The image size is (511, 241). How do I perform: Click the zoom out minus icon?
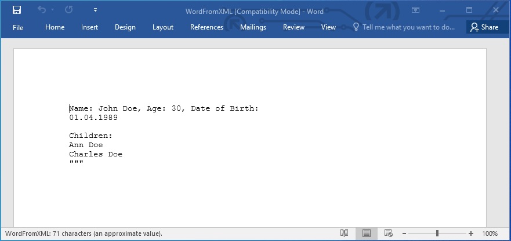tap(404, 233)
